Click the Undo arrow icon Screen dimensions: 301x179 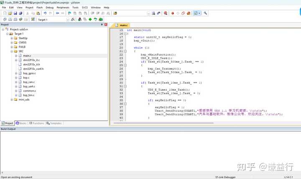[x=45, y=13]
